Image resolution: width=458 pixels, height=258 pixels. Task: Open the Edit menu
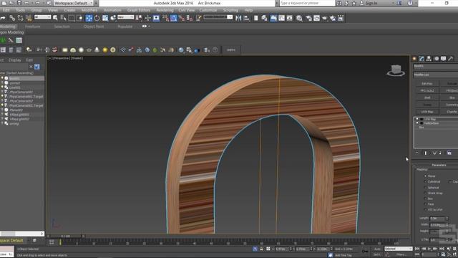(x=6, y=10)
